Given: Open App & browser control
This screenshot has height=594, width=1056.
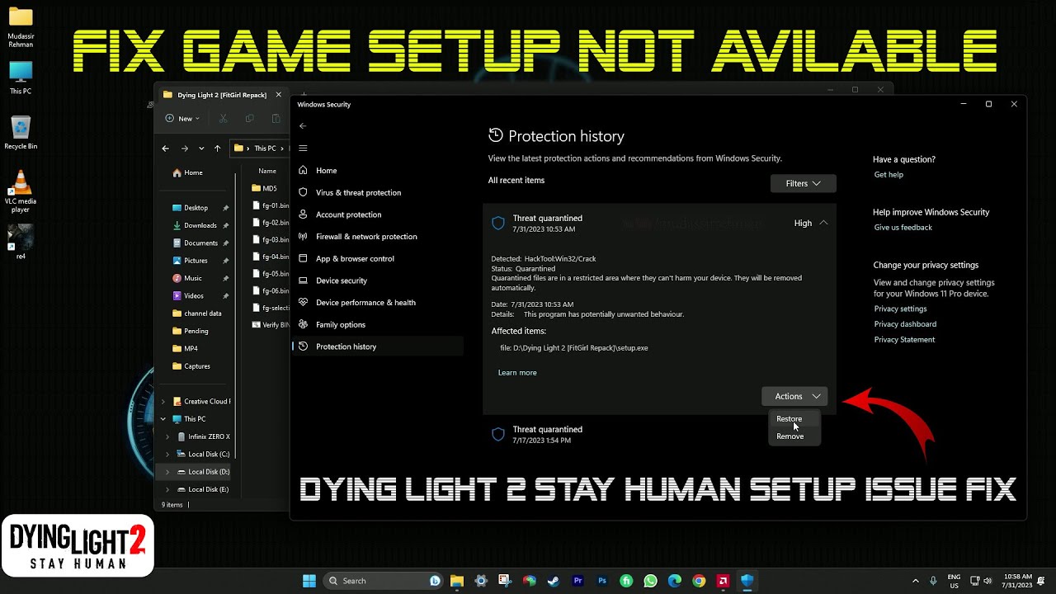Looking at the screenshot, I should pos(355,258).
